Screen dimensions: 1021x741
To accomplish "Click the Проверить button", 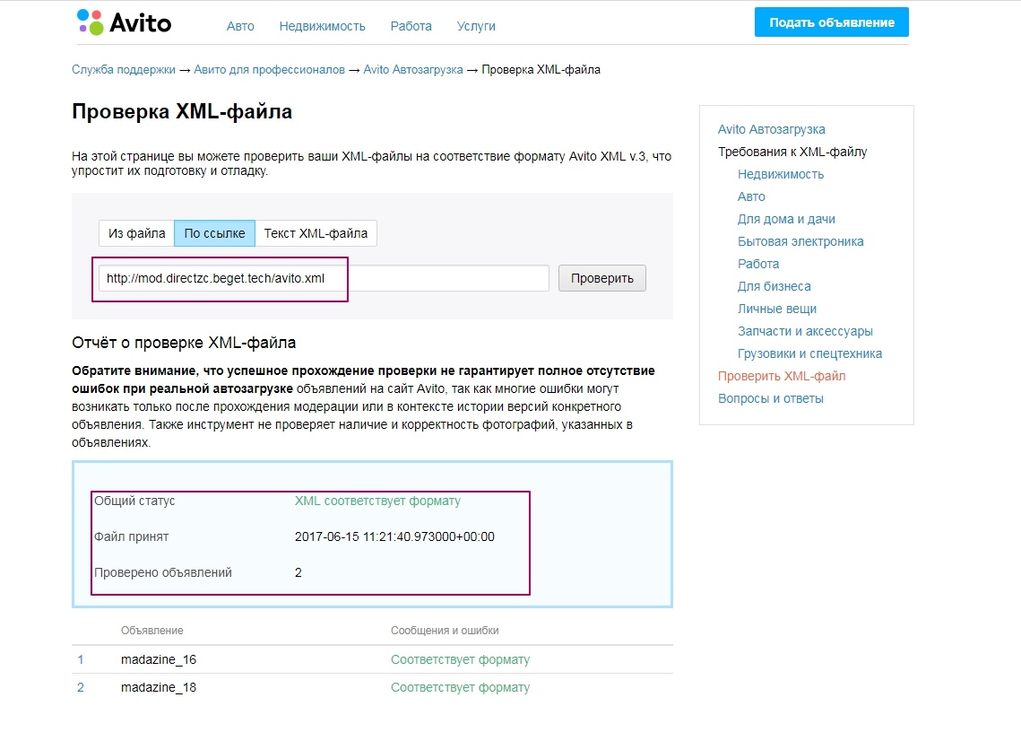I will (x=602, y=278).
